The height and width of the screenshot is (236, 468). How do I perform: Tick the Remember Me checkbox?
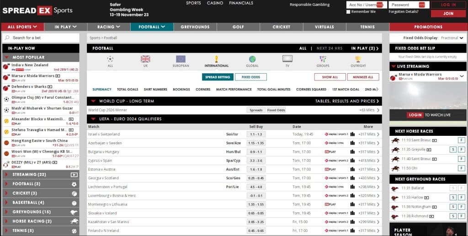coord(348,12)
